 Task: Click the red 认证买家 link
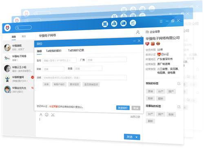[x=53, y=107]
